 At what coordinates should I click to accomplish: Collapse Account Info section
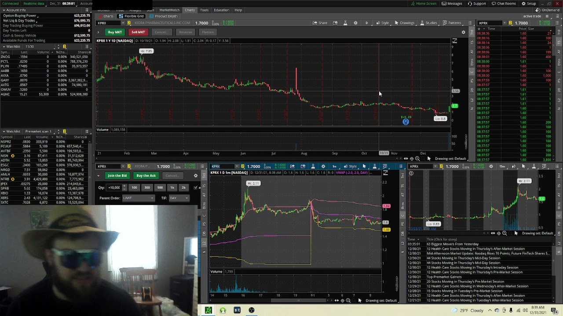(x=4, y=10)
